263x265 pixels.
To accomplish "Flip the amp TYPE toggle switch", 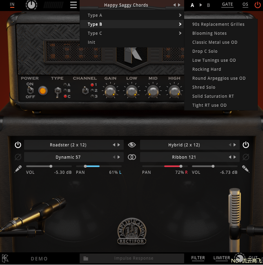I will pos(58,92).
